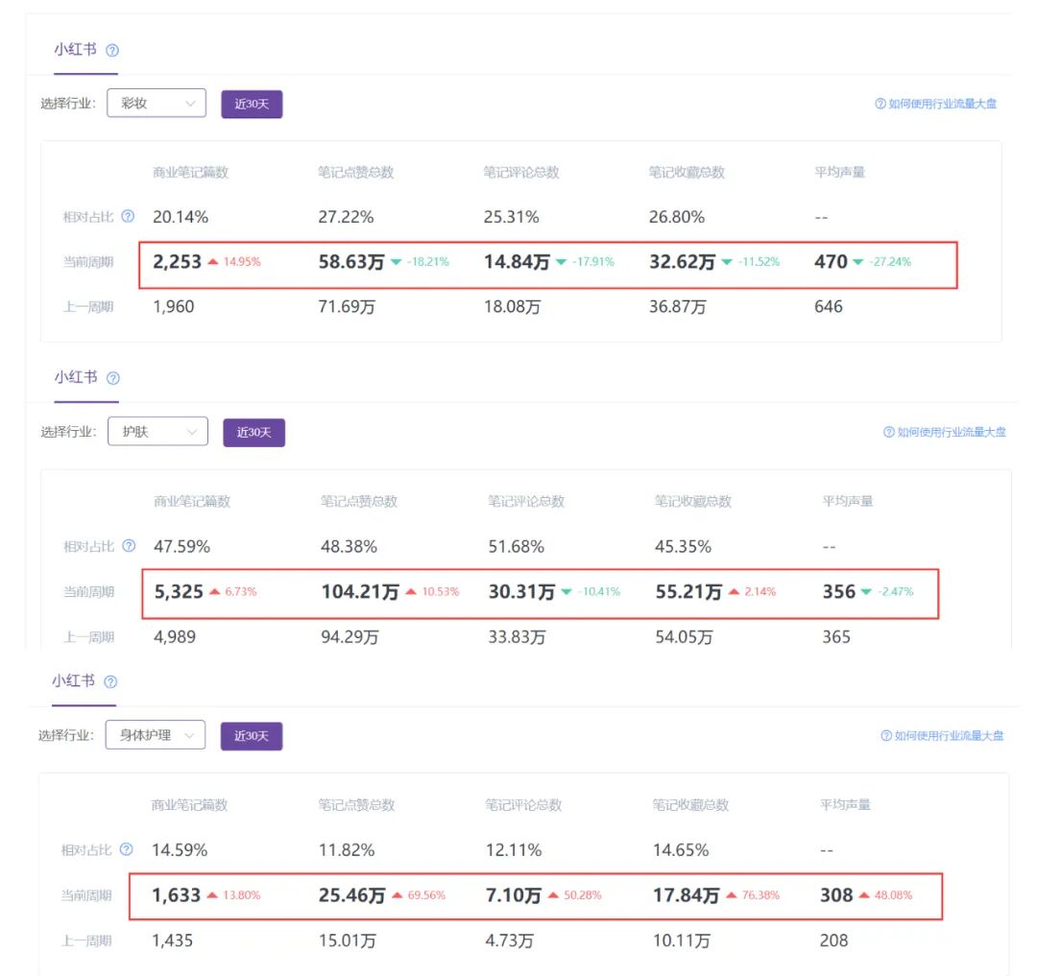Click 近30天 button next to 护肤

(x=253, y=433)
